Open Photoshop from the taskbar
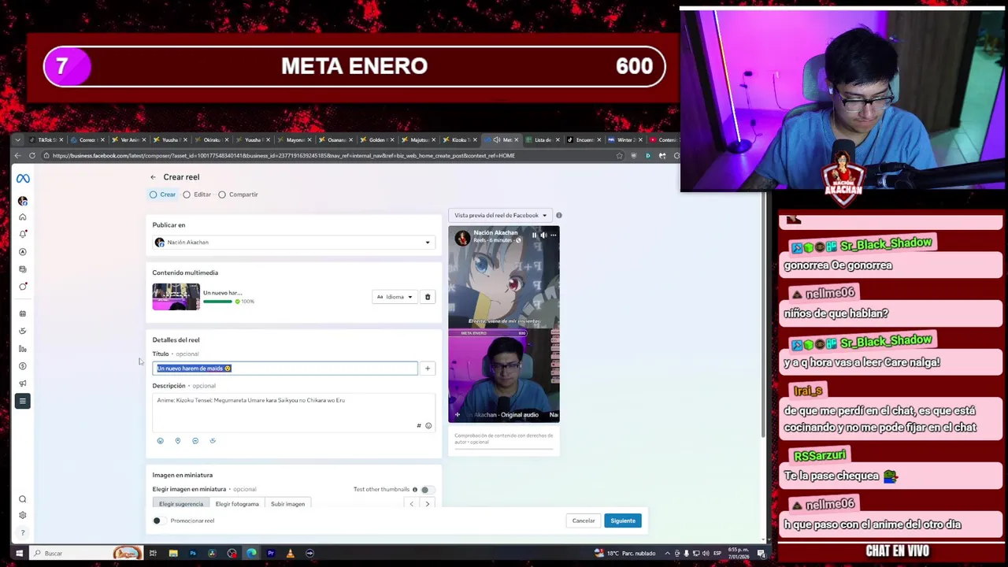The width and height of the screenshot is (1008, 567). (x=193, y=554)
